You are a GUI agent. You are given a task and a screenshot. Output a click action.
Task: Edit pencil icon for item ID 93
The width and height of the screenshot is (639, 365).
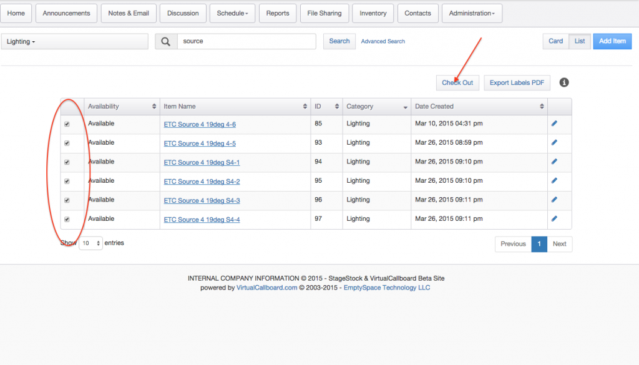(x=554, y=143)
